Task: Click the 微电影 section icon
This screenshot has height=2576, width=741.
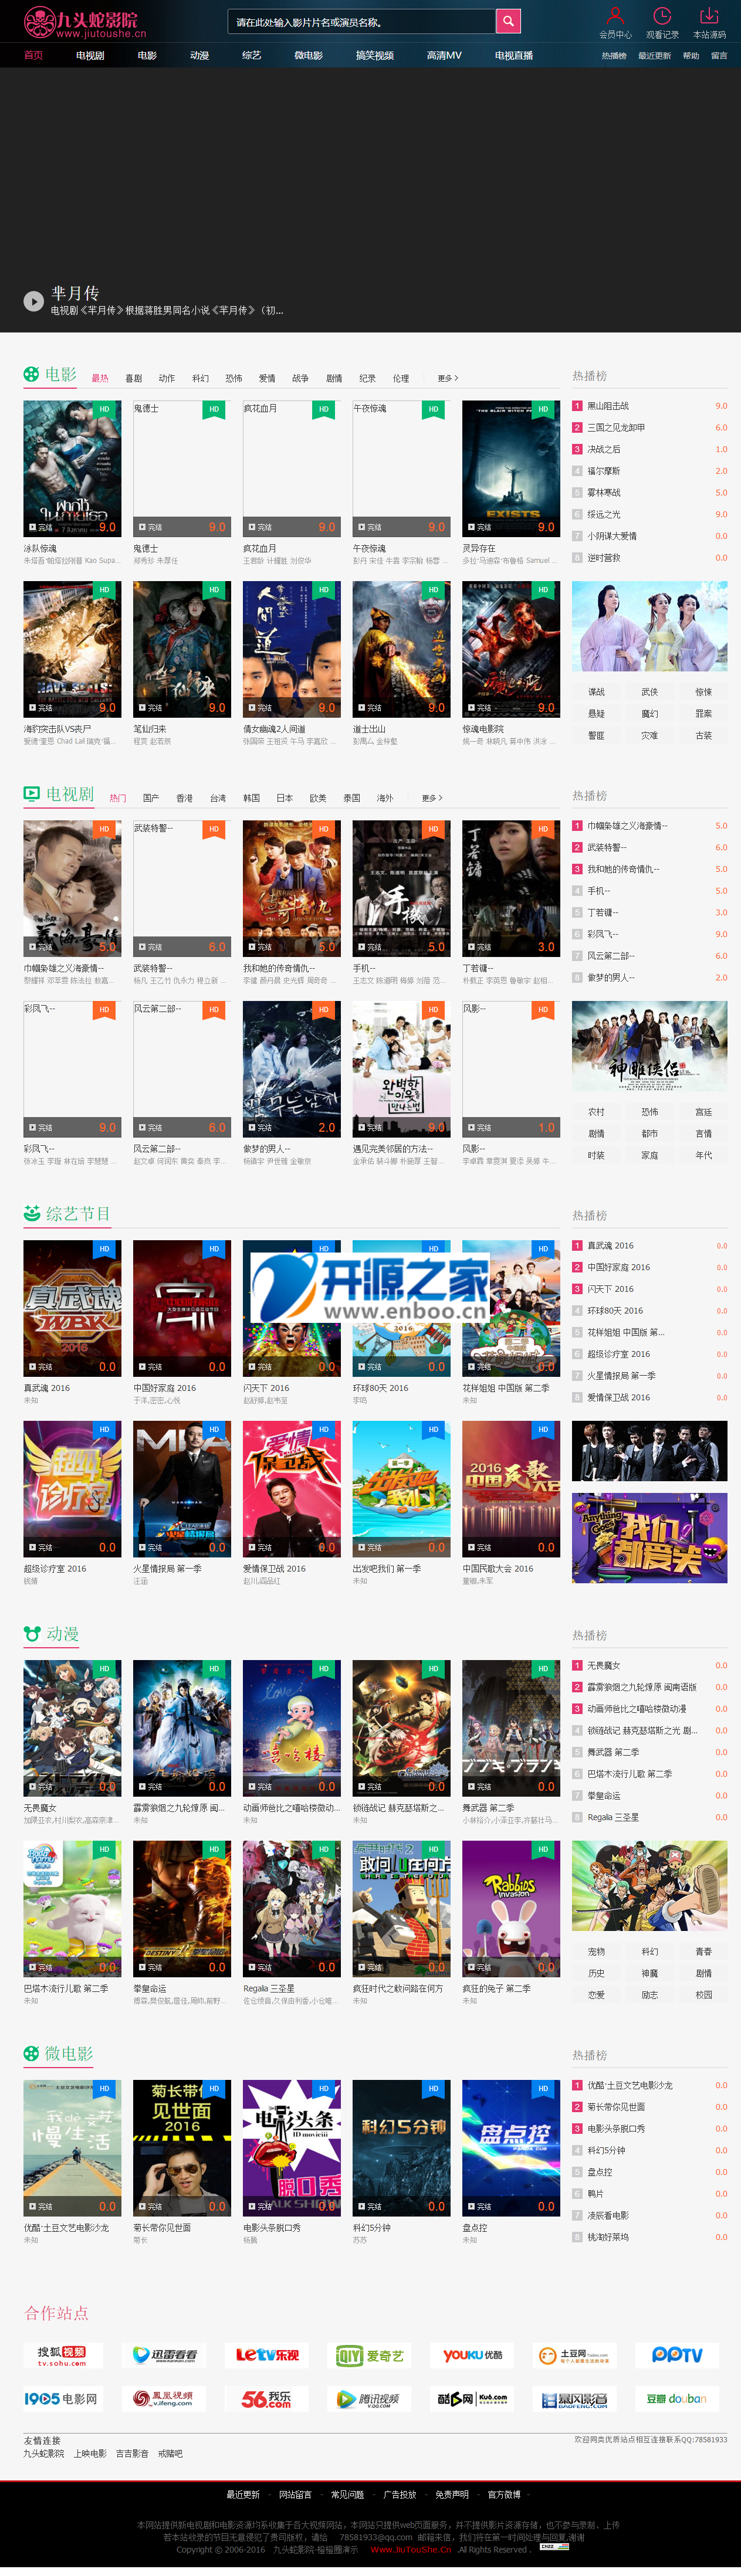Action: coord(32,2053)
